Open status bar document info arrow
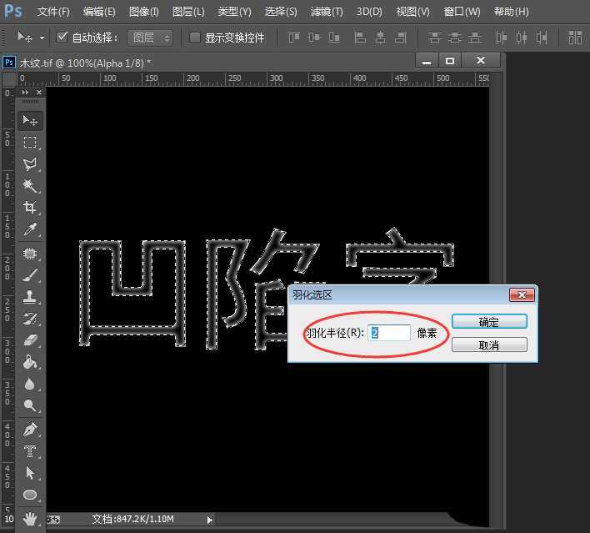Image resolution: width=590 pixels, height=533 pixels. (x=209, y=520)
